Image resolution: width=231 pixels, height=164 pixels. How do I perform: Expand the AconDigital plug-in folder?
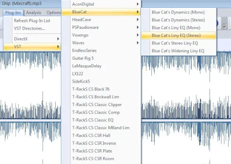101,4
